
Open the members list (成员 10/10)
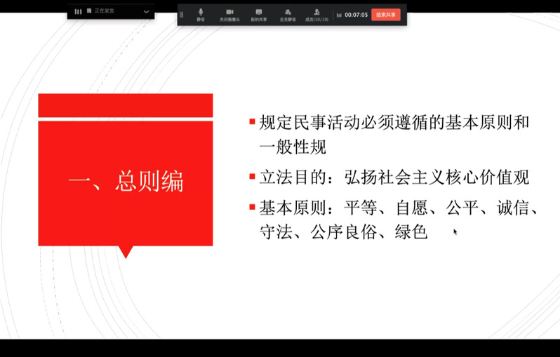point(316,14)
